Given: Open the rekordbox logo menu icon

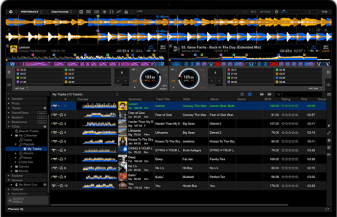Looking at the screenshot, I should click(x=11, y=12).
